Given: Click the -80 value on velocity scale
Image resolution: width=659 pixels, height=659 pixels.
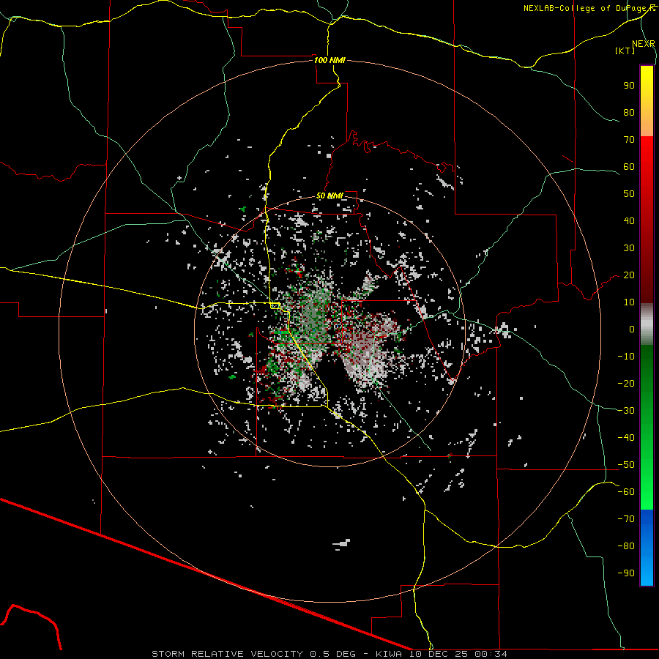Looking at the screenshot, I should pyautogui.click(x=626, y=546).
